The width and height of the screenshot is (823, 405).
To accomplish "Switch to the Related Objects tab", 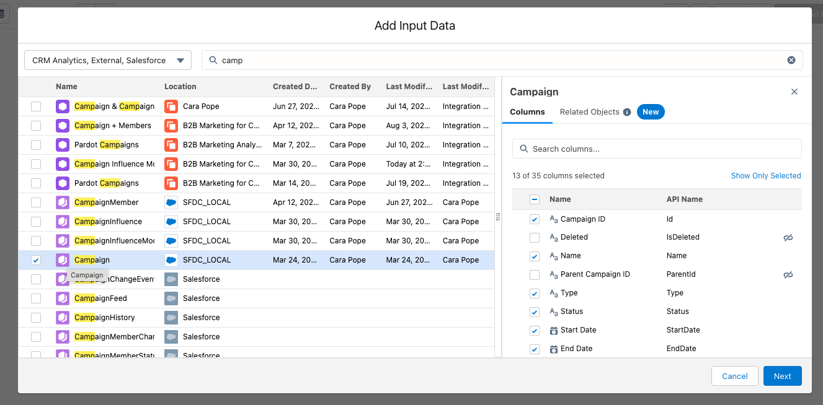I will click(589, 112).
